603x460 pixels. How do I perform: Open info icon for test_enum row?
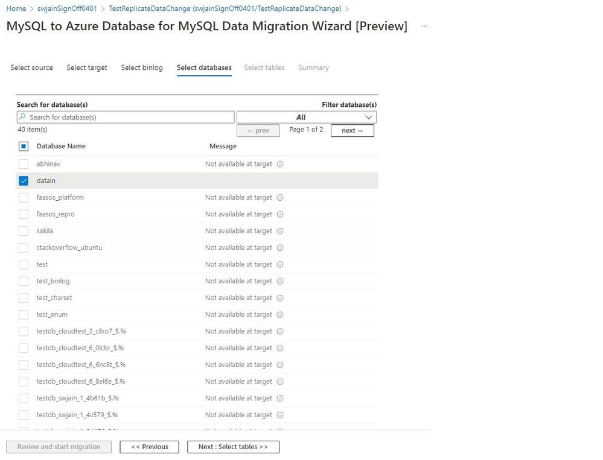280,315
